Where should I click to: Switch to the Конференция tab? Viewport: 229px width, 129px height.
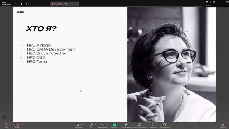(x=26, y=4)
